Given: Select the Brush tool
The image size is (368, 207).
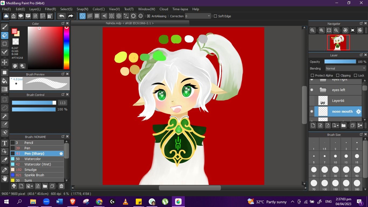Looking at the screenshot, I should point(5,27).
